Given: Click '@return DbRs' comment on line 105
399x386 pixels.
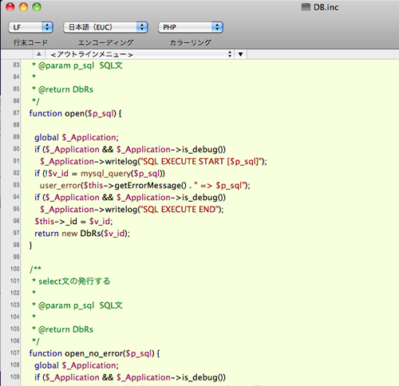Looking at the screenshot, I should 65,329.
